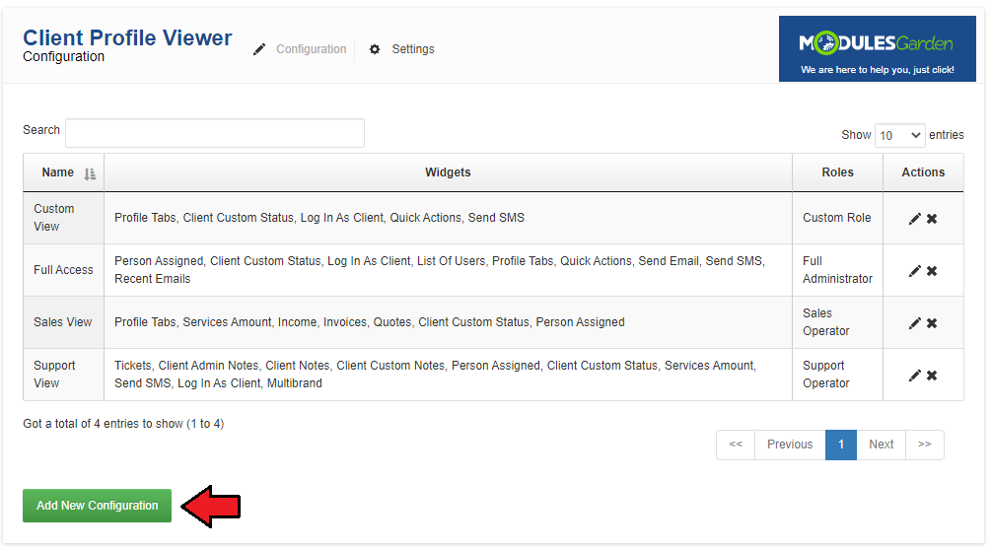The width and height of the screenshot is (991, 548).
Task: Jump to first page with << button
Action: pyautogui.click(x=736, y=445)
